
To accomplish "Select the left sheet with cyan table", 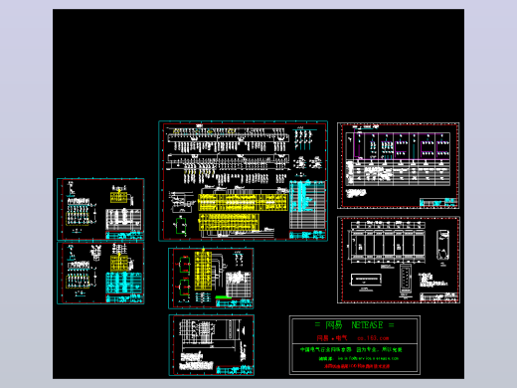I will (100, 273).
